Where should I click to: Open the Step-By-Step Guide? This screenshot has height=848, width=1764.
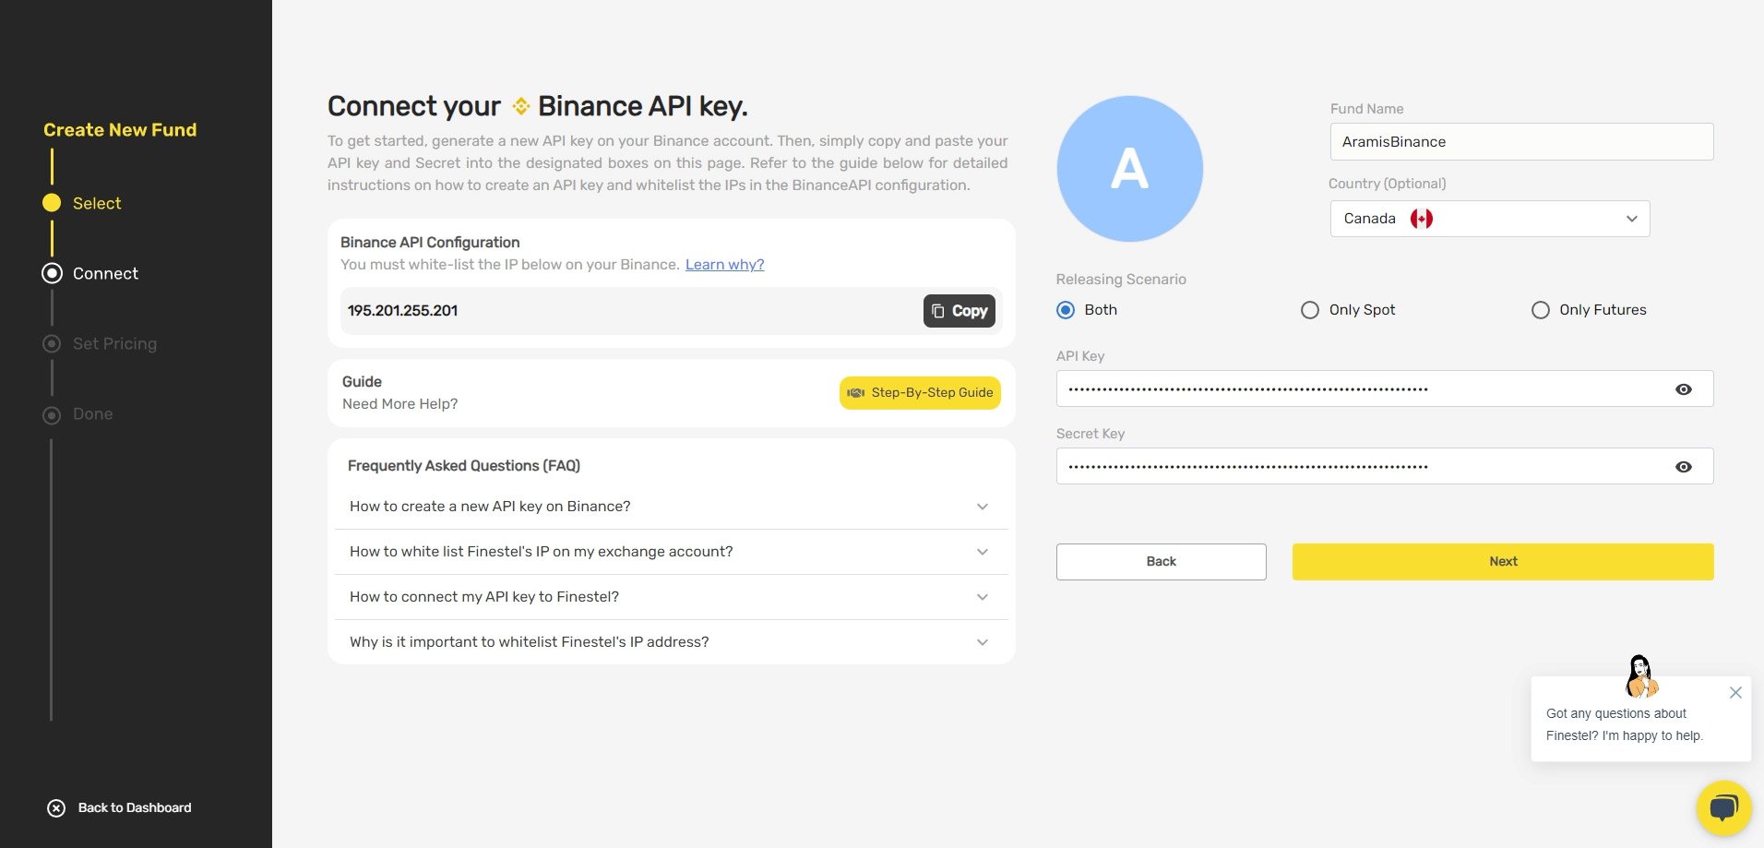tap(920, 392)
